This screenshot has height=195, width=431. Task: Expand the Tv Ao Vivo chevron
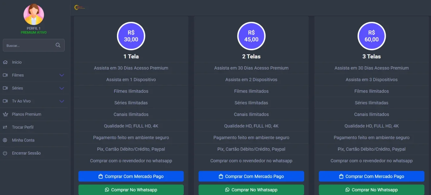(62, 101)
